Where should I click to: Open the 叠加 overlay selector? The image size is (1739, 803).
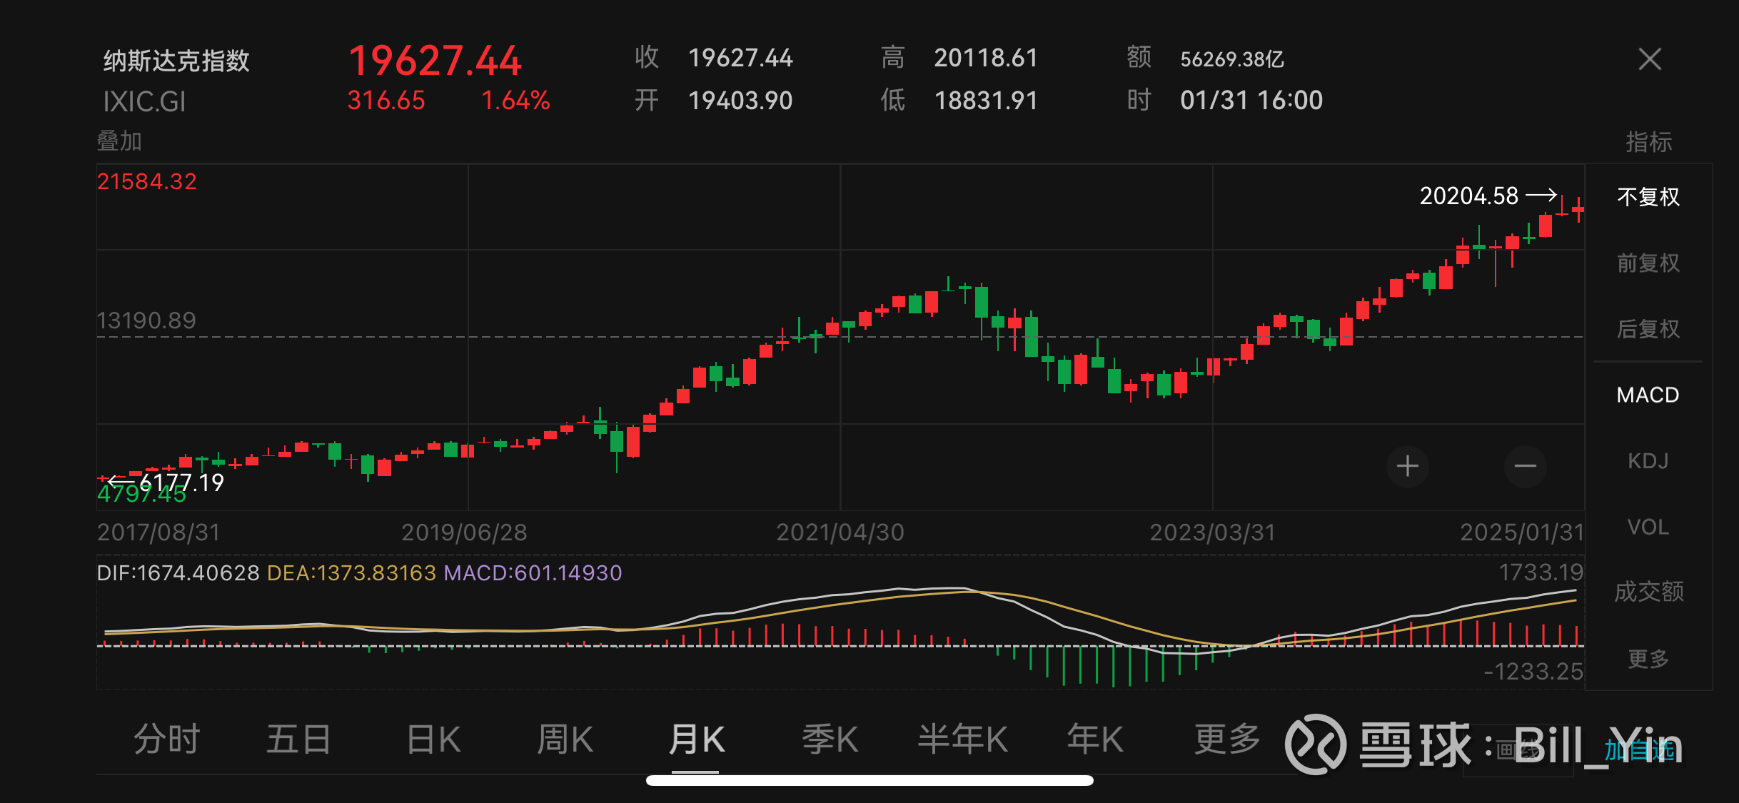(x=118, y=141)
